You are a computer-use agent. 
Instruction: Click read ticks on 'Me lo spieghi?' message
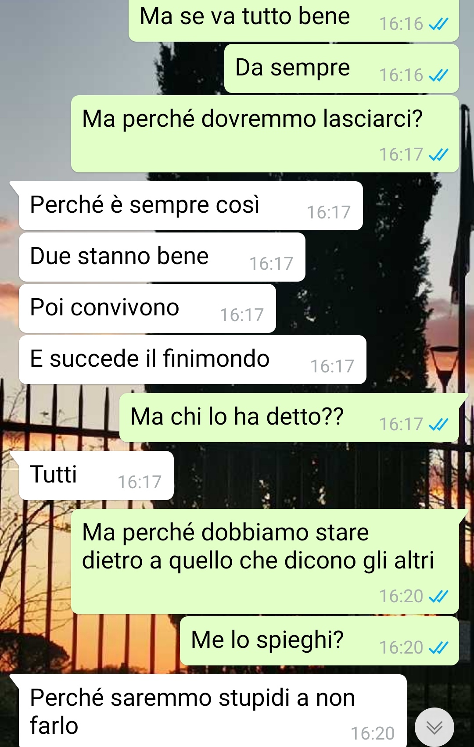click(x=438, y=647)
